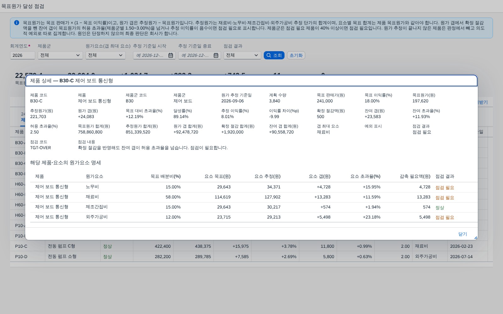This screenshot has width=503, height=314.
Task: Select the 노무비 row in the cost element table
Action: 254,187
